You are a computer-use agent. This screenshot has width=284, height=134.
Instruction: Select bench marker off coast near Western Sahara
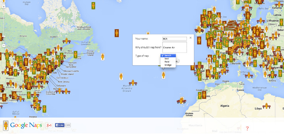[x=181, y=100]
